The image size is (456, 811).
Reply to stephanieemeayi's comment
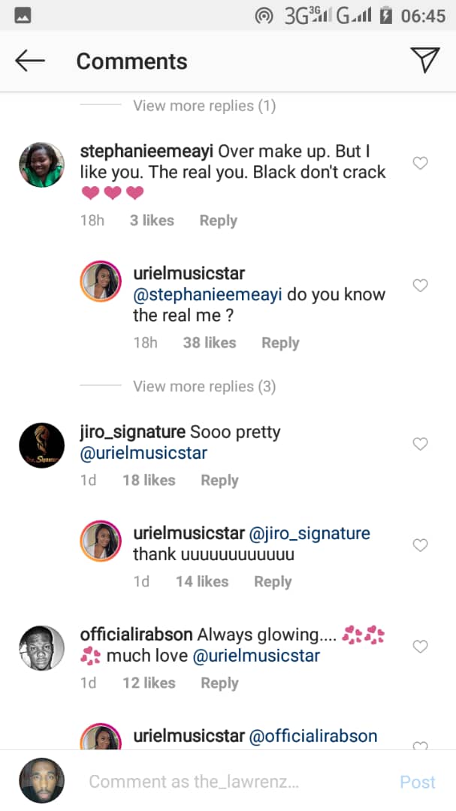pos(218,221)
